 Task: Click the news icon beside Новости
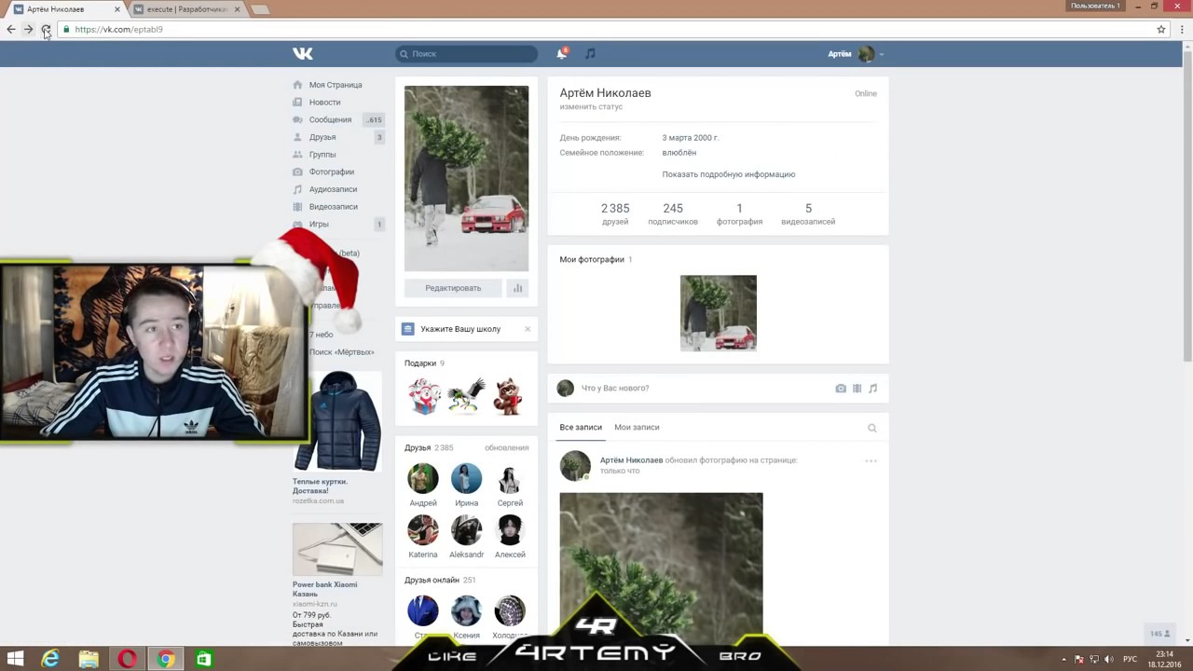tap(297, 103)
